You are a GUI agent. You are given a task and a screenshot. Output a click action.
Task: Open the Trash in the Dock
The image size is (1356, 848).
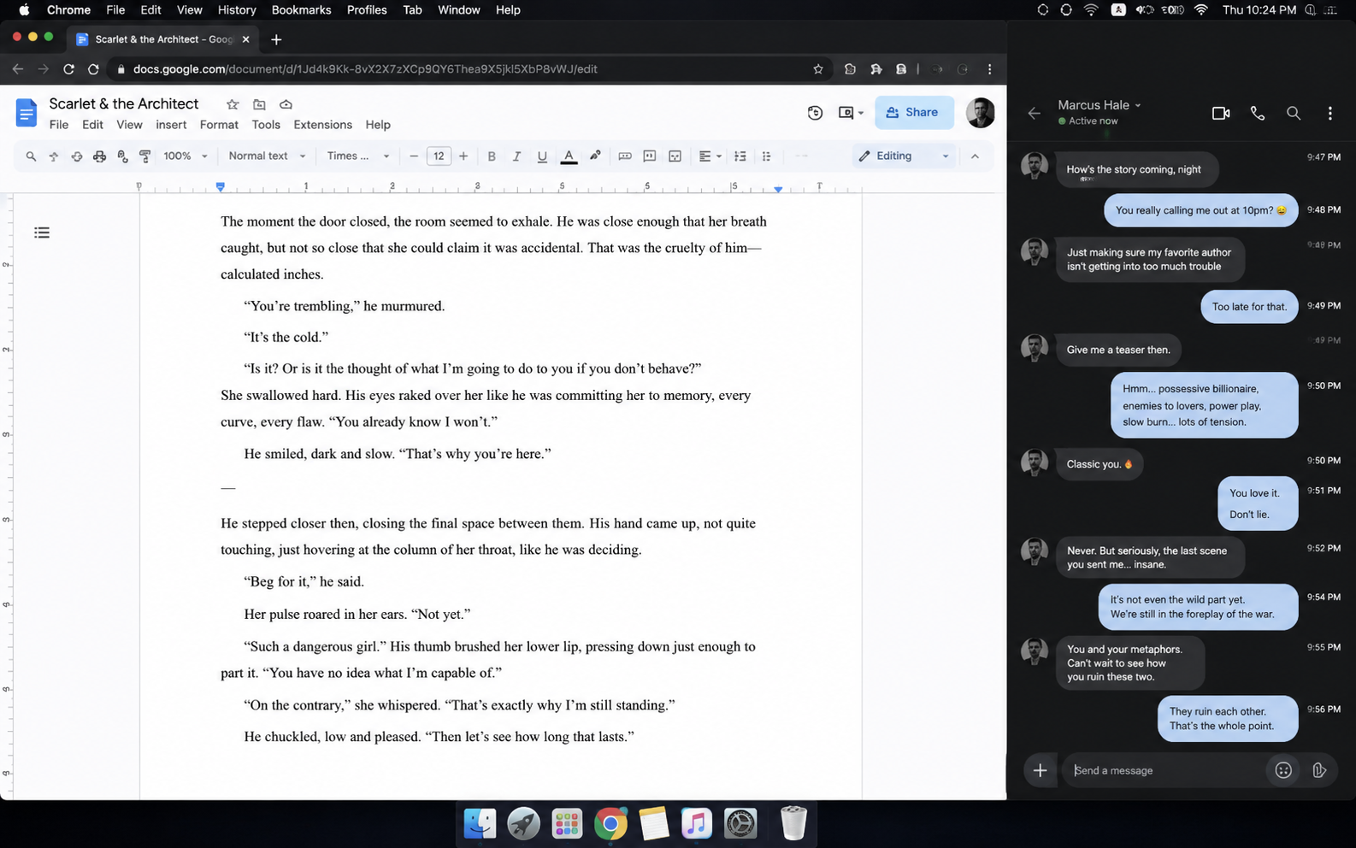click(x=793, y=823)
